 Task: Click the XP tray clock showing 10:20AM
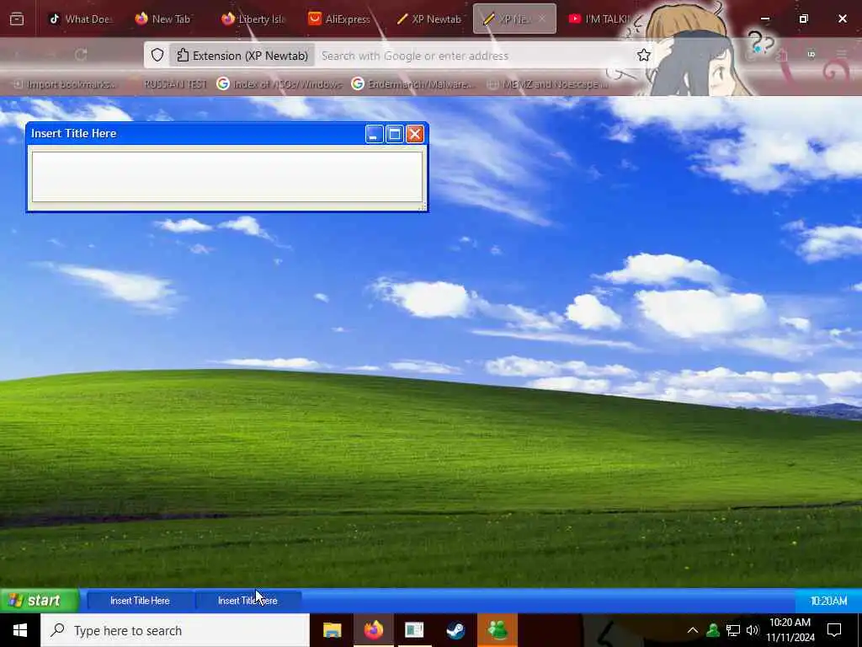coord(828,601)
